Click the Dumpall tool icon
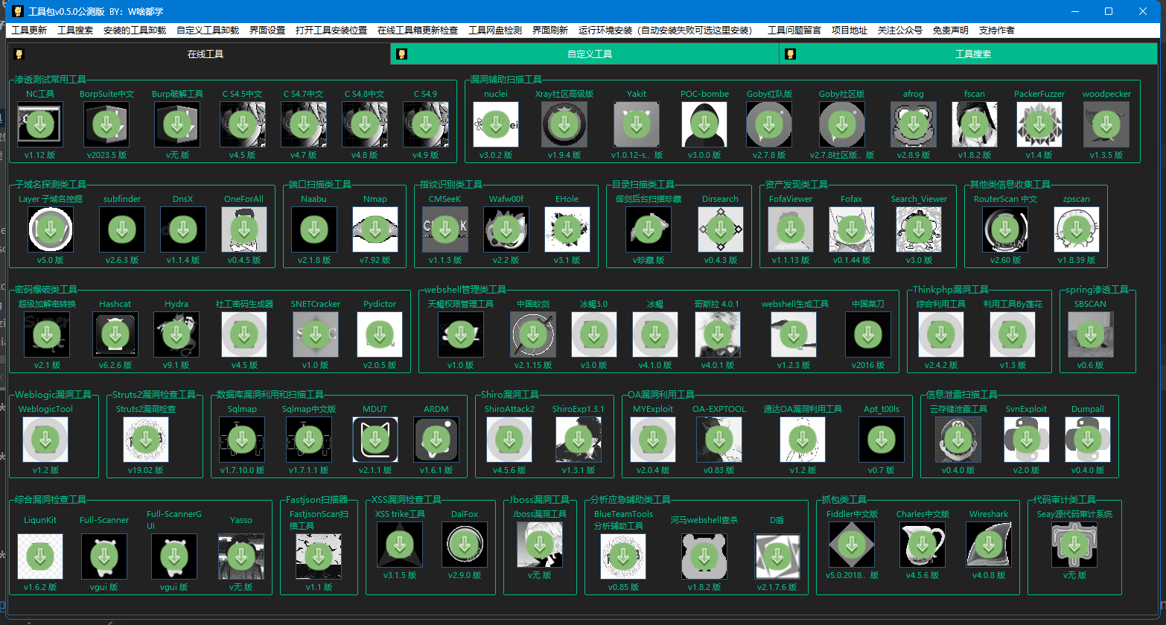Screen dimensions: 1166x625 click(1088, 440)
